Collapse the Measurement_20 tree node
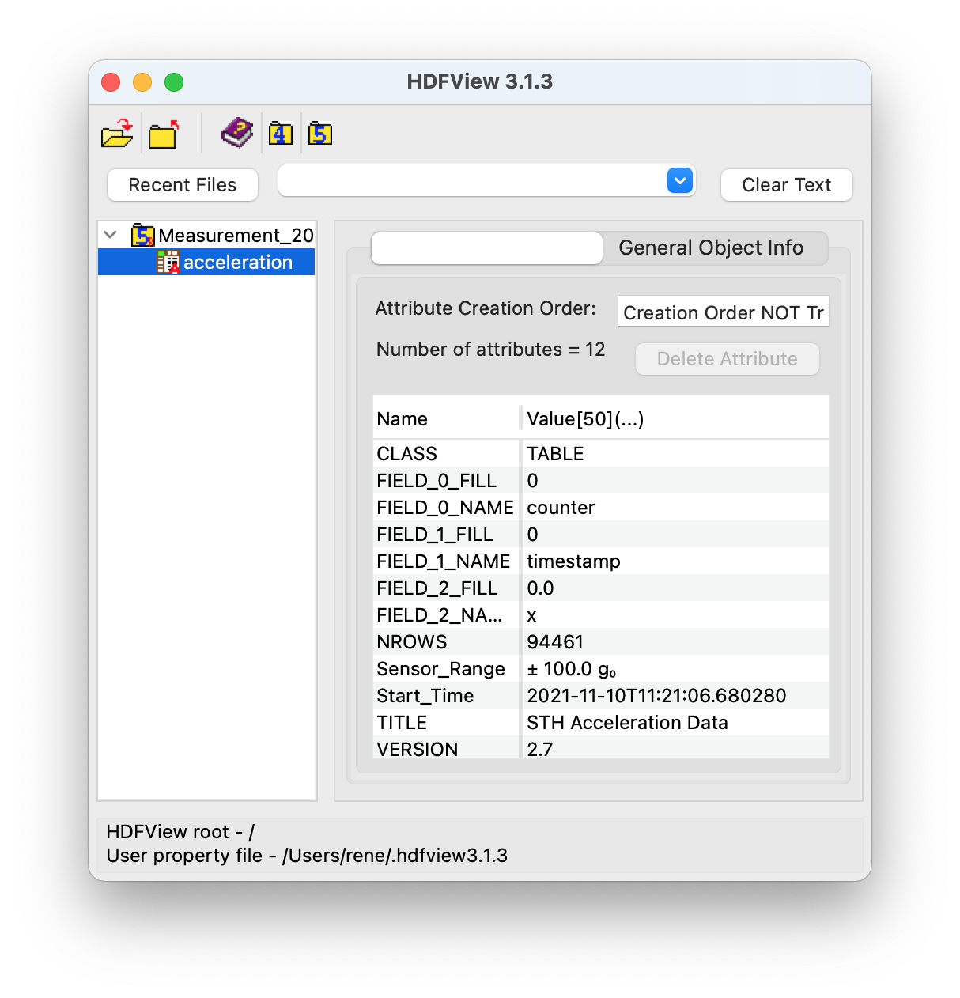960x998 pixels. click(110, 234)
